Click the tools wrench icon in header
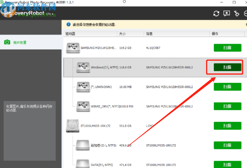The height and width of the screenshot is (168, 247). [236, 14]
